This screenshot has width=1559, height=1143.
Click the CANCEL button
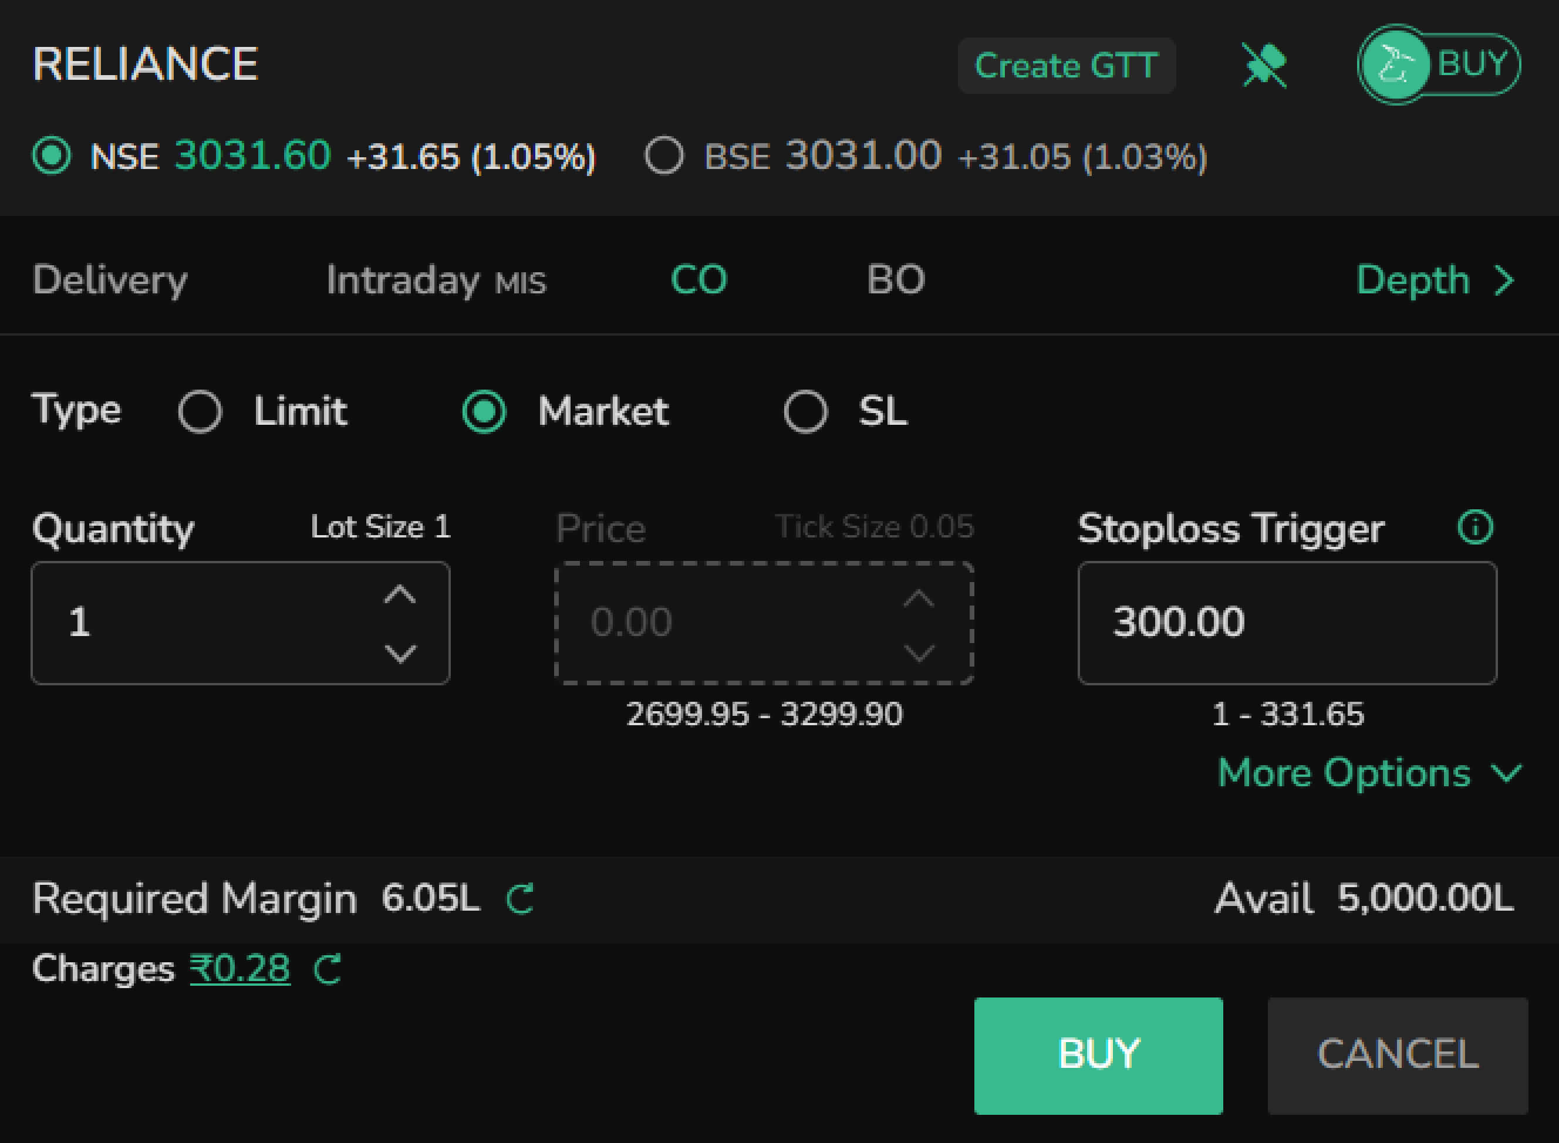[1398, 1056]
